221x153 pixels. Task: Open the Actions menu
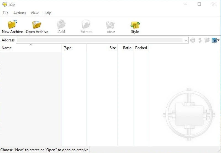click(x=19, y=13)
